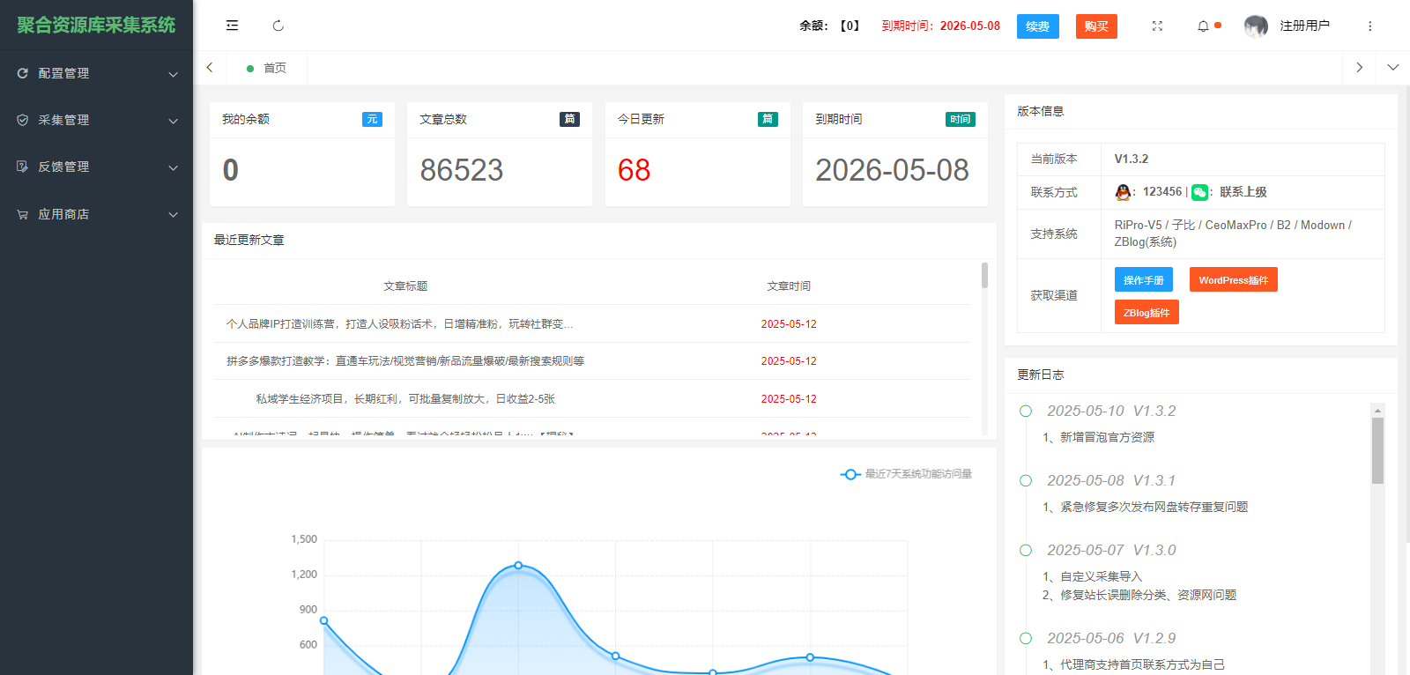Click the 采集管理 shield icon
The image size is (1410, 675).
pyautogui.click(x=23, y=120)
